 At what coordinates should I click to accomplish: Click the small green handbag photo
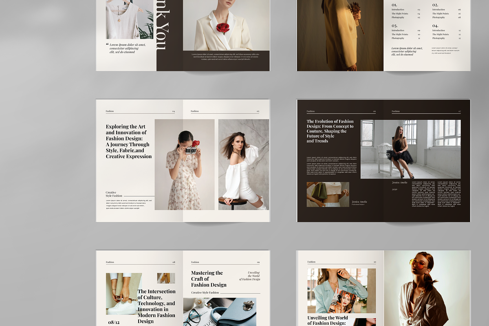pyautogui.click(x=328, y=194)
